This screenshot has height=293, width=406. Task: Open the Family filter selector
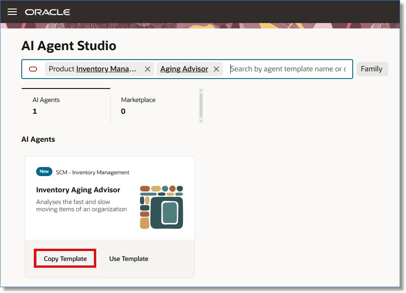[372, 69]
